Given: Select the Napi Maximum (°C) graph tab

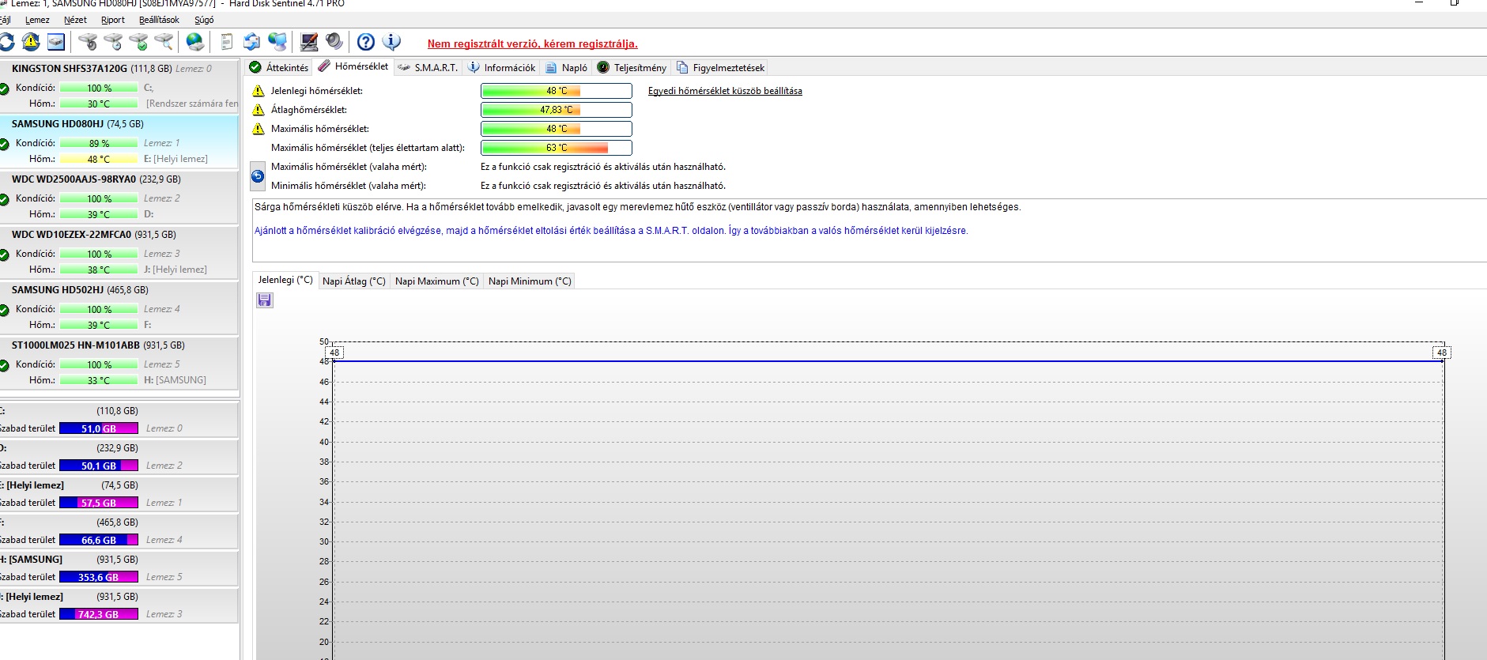Looking at the screenshot, I should tap(437, 281).
